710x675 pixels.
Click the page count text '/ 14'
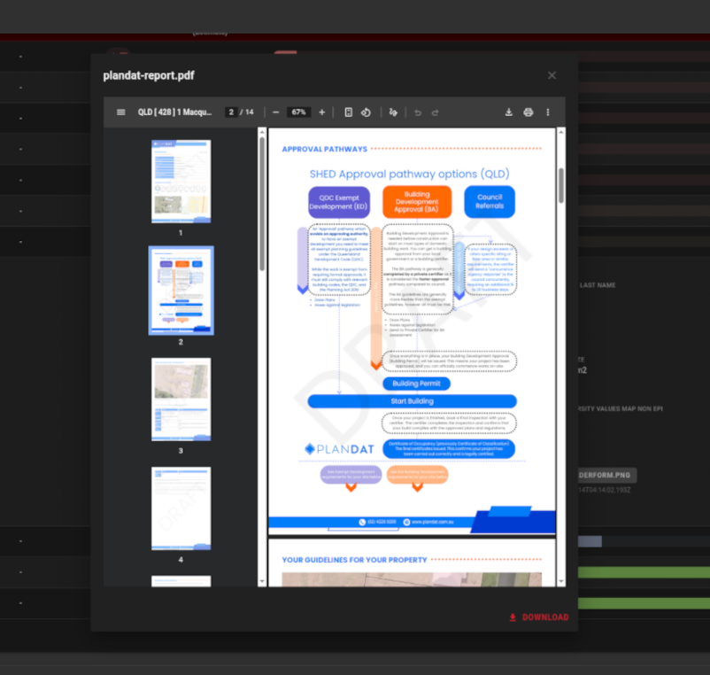click(247, 112)
